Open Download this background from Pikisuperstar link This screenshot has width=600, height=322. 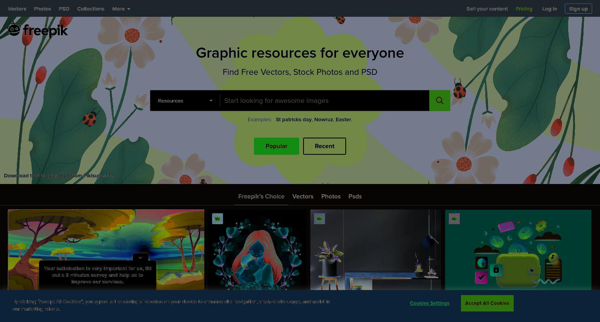(59, 176)
